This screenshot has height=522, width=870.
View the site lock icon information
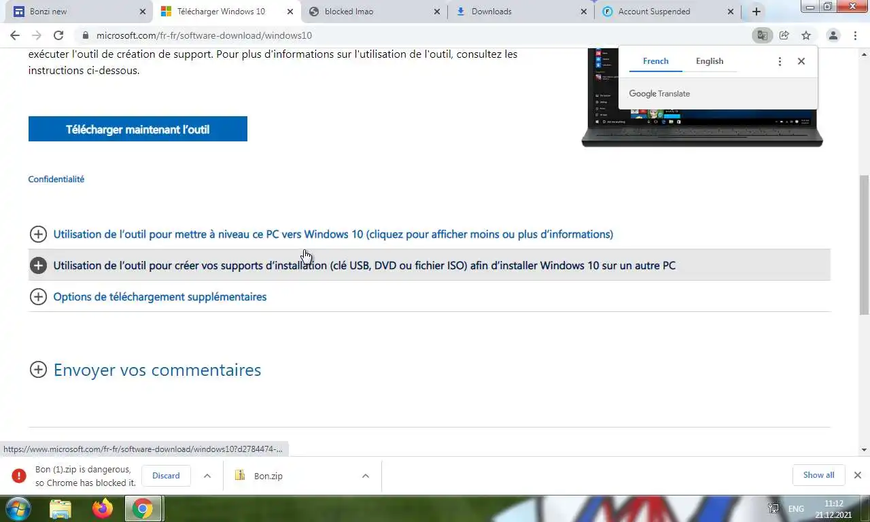pyautogui.click(x=85, y=35)
